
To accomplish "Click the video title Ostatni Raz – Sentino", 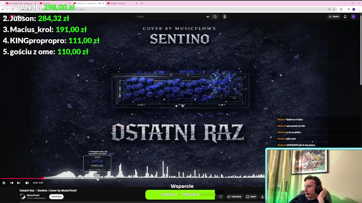I will pos(48,191).
